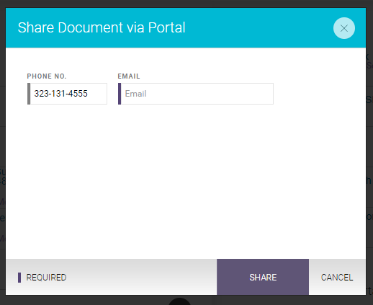Viewport: 373px width, 305px height.
Task: Click the EMAIL label above the field
Action: pyautogui.click(x=129, y=76)
